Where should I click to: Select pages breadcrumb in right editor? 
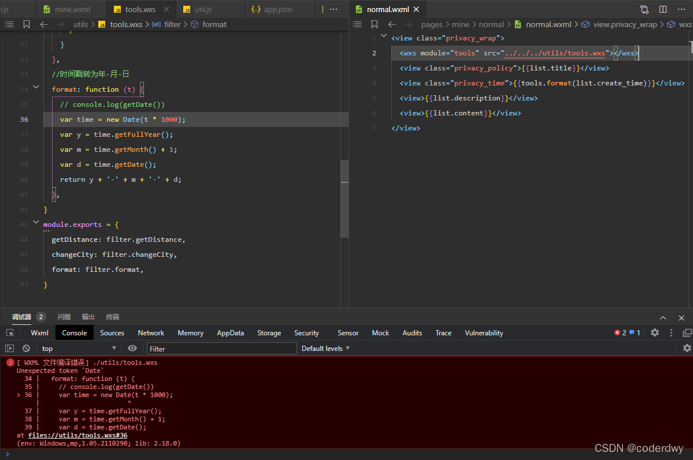pyautogui.click(x=432, y=24)
